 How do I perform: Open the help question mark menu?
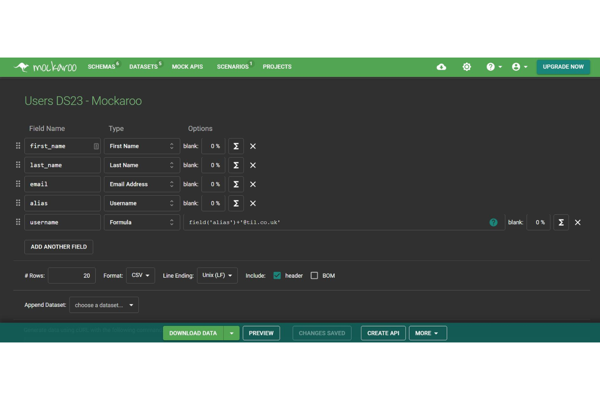pos(494,67)
